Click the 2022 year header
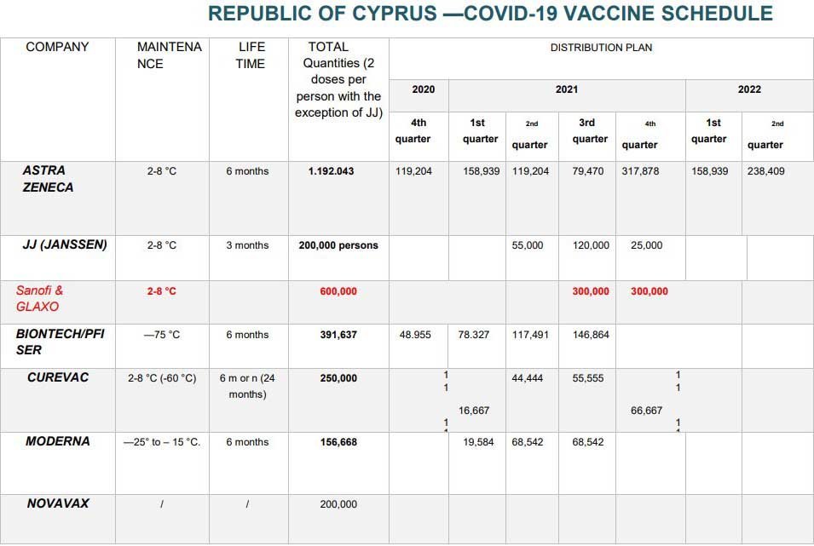The image size is (814, 546). (x=749, y=89)
